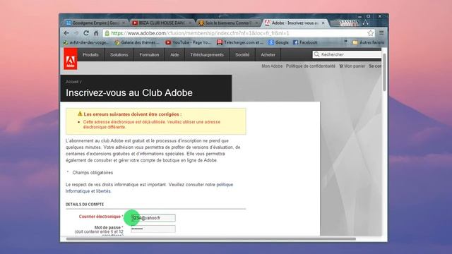Switch to the Sois le bienvenu tab
The height and width of the screenshot is (254, 452).
pos(227,23)
